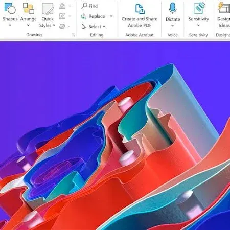The image size is (230, 230).
Task: Click the Shape Effects icon
Action: tap(62, 26)
